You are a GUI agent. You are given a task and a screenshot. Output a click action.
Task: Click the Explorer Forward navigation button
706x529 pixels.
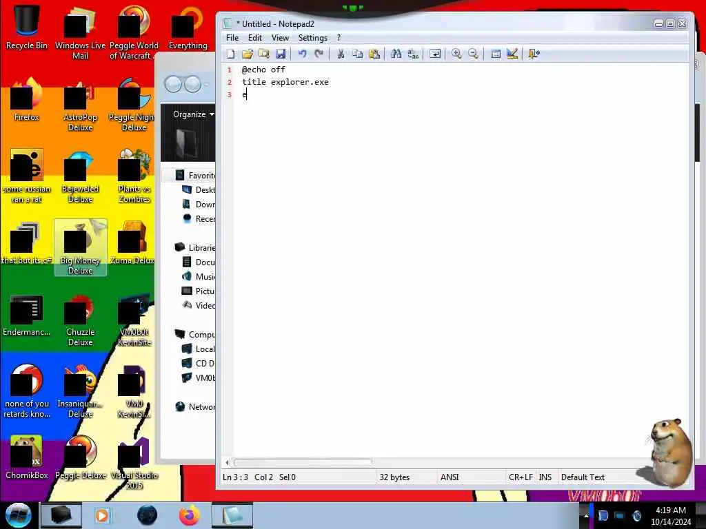pyautogui.click(x=193, y=84)
